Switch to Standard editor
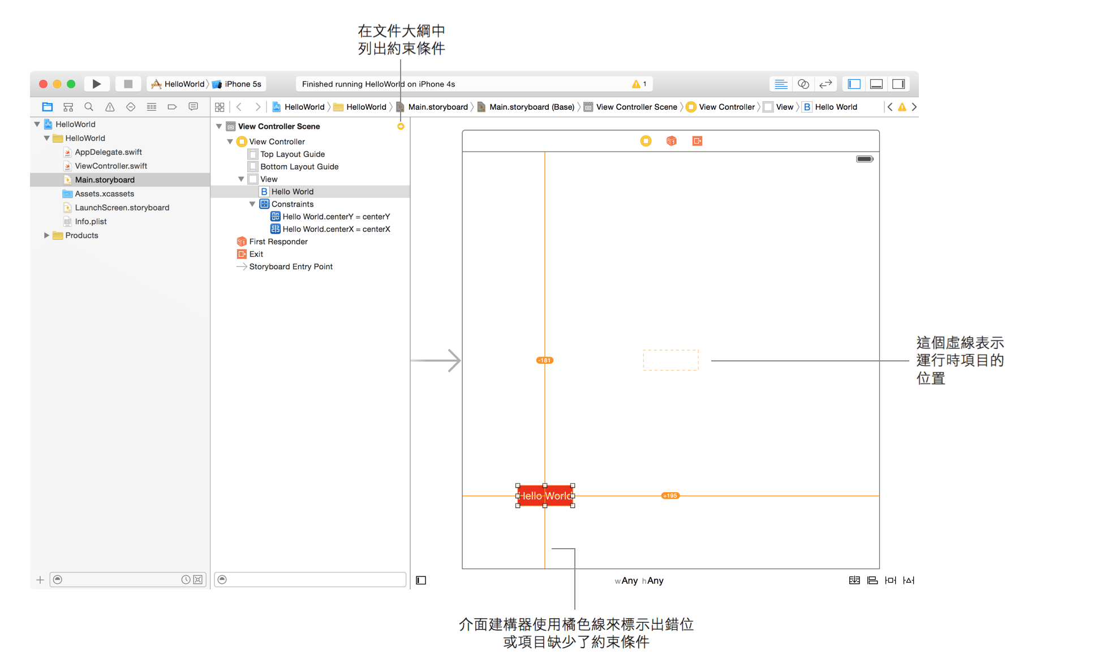Viewport: 1109px width, 672px height. [x=781, y=84]
